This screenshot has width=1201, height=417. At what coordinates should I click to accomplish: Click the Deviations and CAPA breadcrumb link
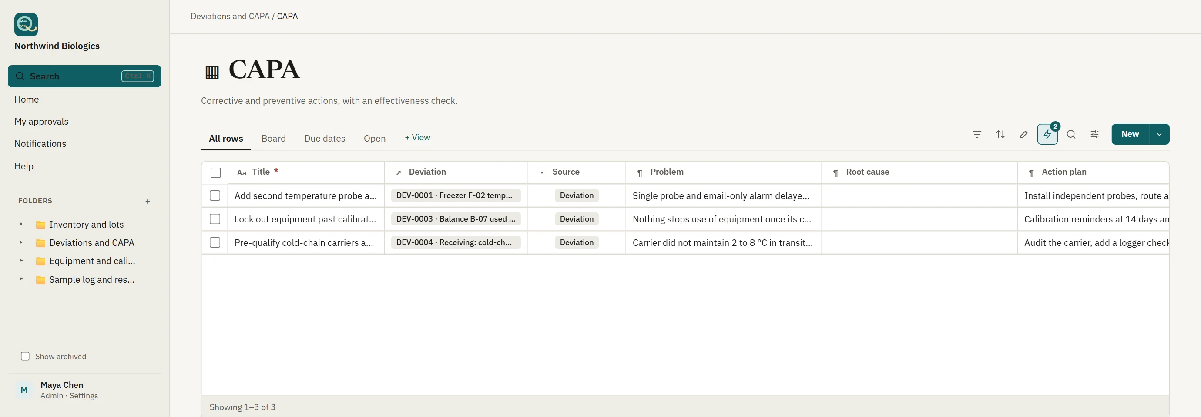230,17
